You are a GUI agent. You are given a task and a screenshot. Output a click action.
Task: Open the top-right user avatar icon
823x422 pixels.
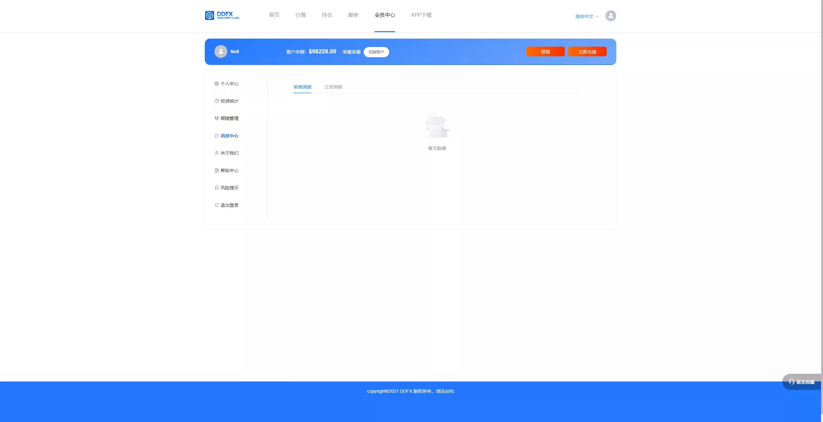[610, 16]
